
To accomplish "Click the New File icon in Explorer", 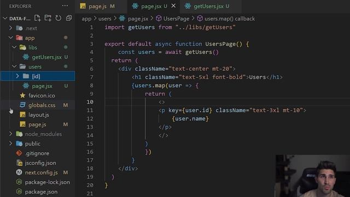I will (x=37, y=18).
